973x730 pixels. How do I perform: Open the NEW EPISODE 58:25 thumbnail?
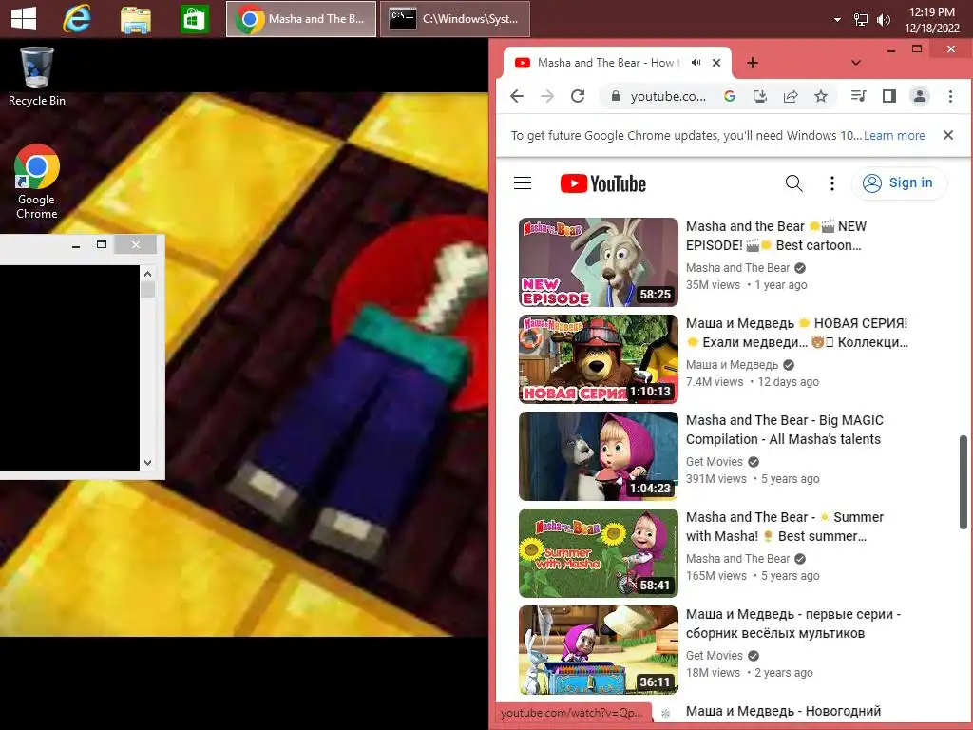599,262
